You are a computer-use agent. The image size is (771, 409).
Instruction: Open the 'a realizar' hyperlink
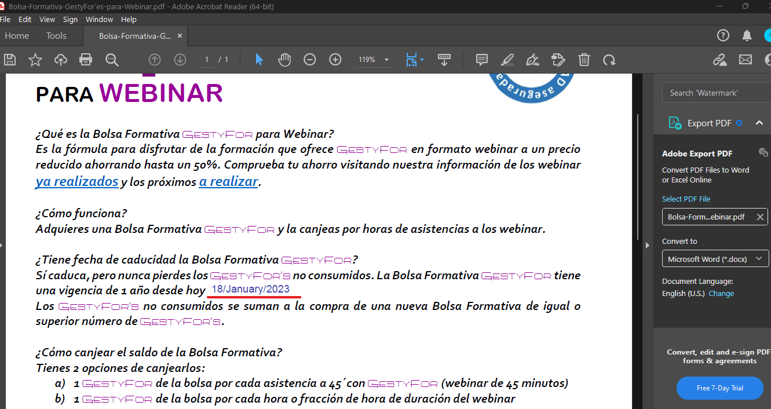[228, 181]
